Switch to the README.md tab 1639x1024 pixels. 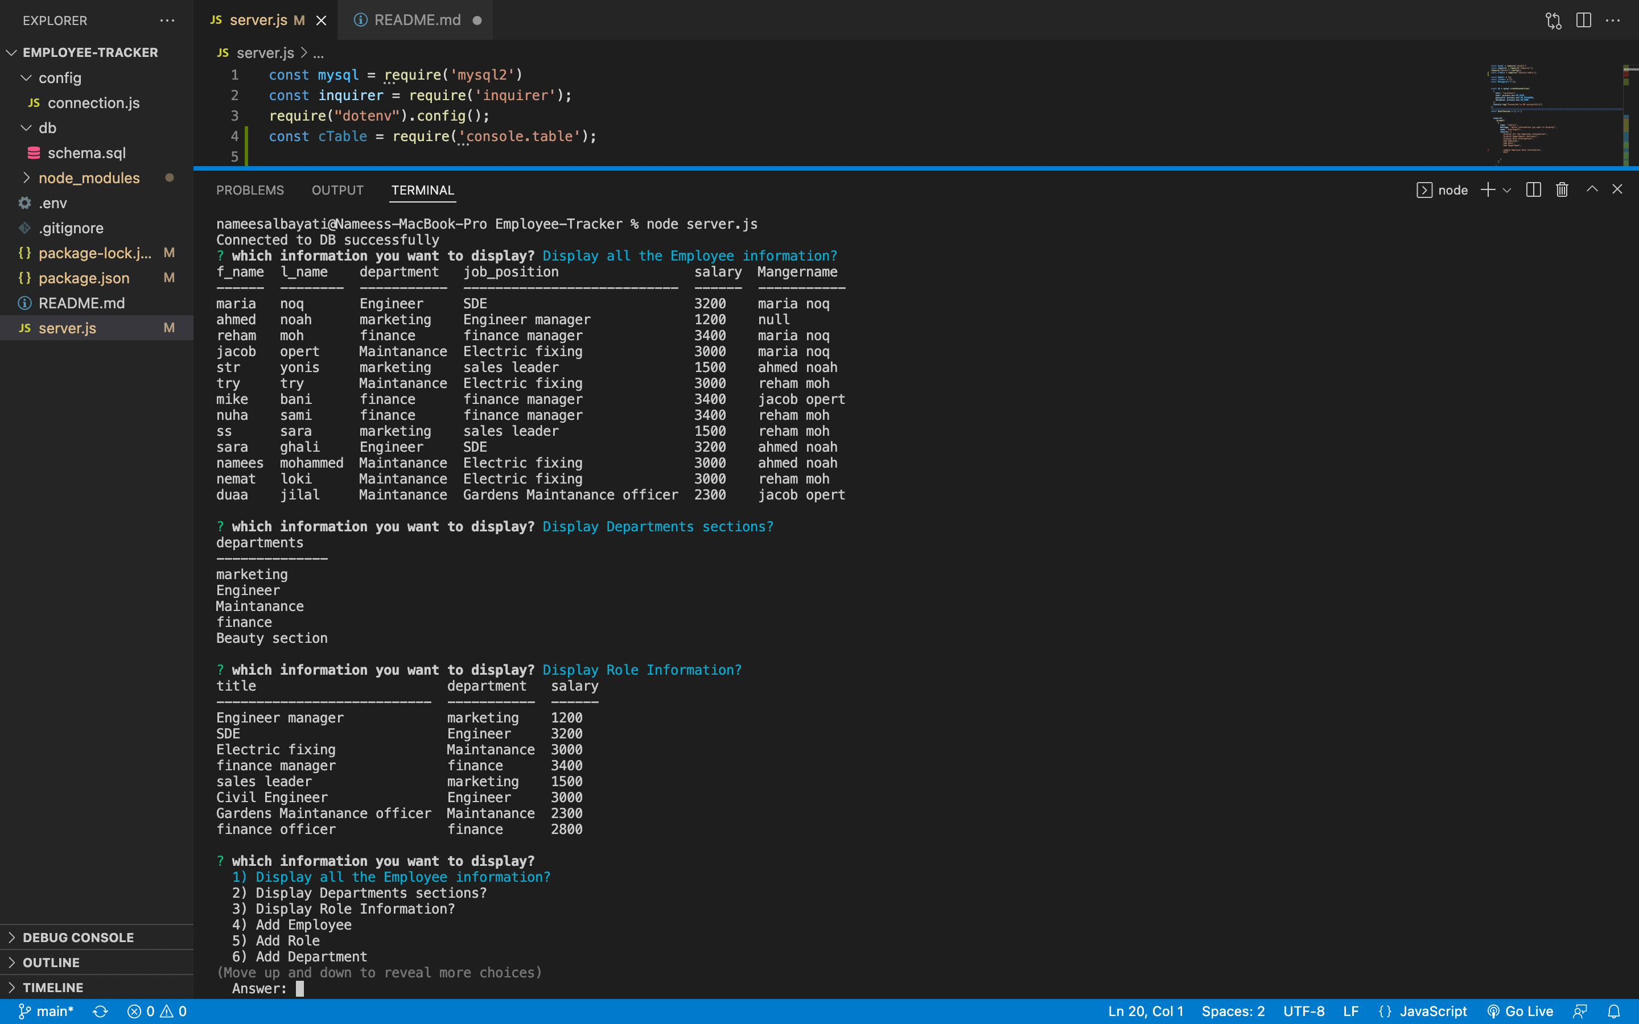417,20
